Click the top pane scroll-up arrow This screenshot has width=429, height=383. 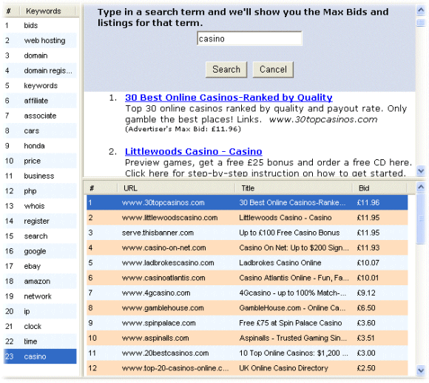tap(421, 10)
